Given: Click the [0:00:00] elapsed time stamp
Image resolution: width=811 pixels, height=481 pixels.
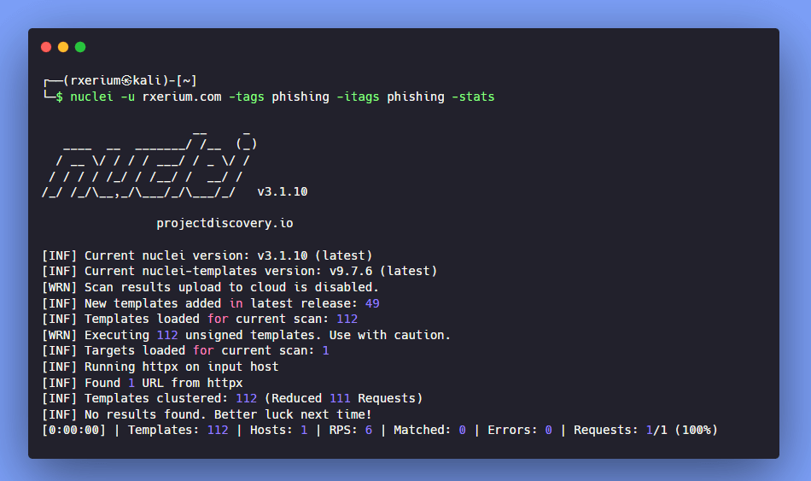Looking at the screenshot, I should coord(73,430).
